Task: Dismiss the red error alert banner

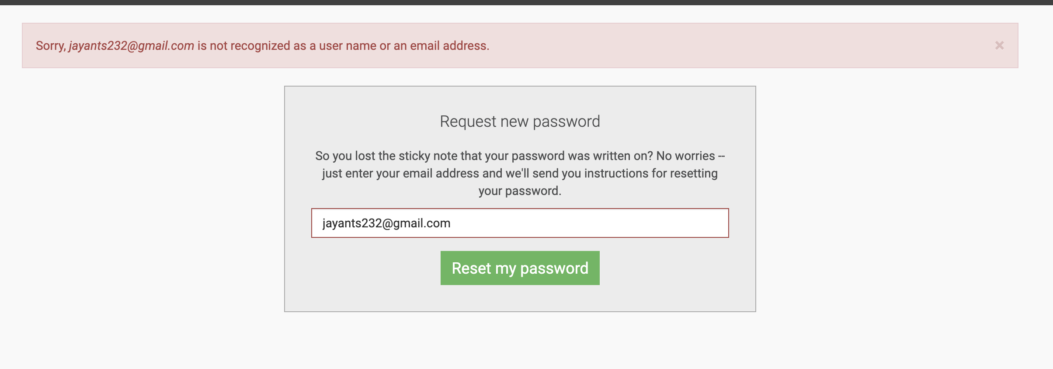Action: 999,45
